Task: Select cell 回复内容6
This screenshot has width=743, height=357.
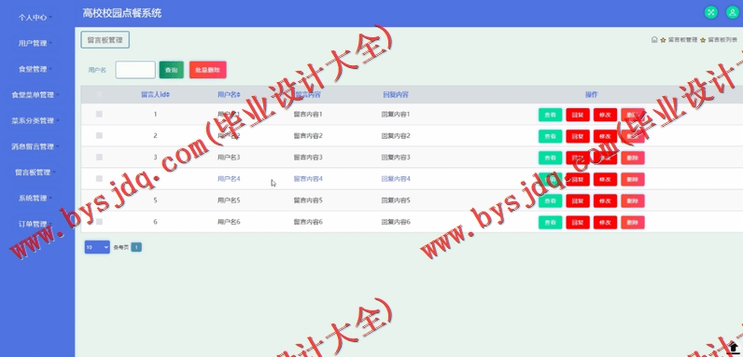Action: (396, 222)
